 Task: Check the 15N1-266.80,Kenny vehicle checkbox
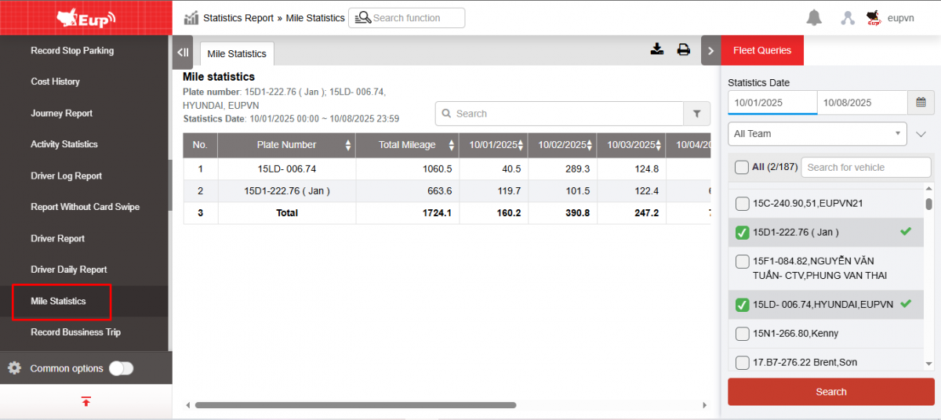pos(742,334)
